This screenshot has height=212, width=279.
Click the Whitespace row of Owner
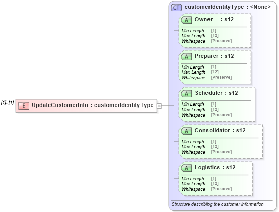point(206,41)
